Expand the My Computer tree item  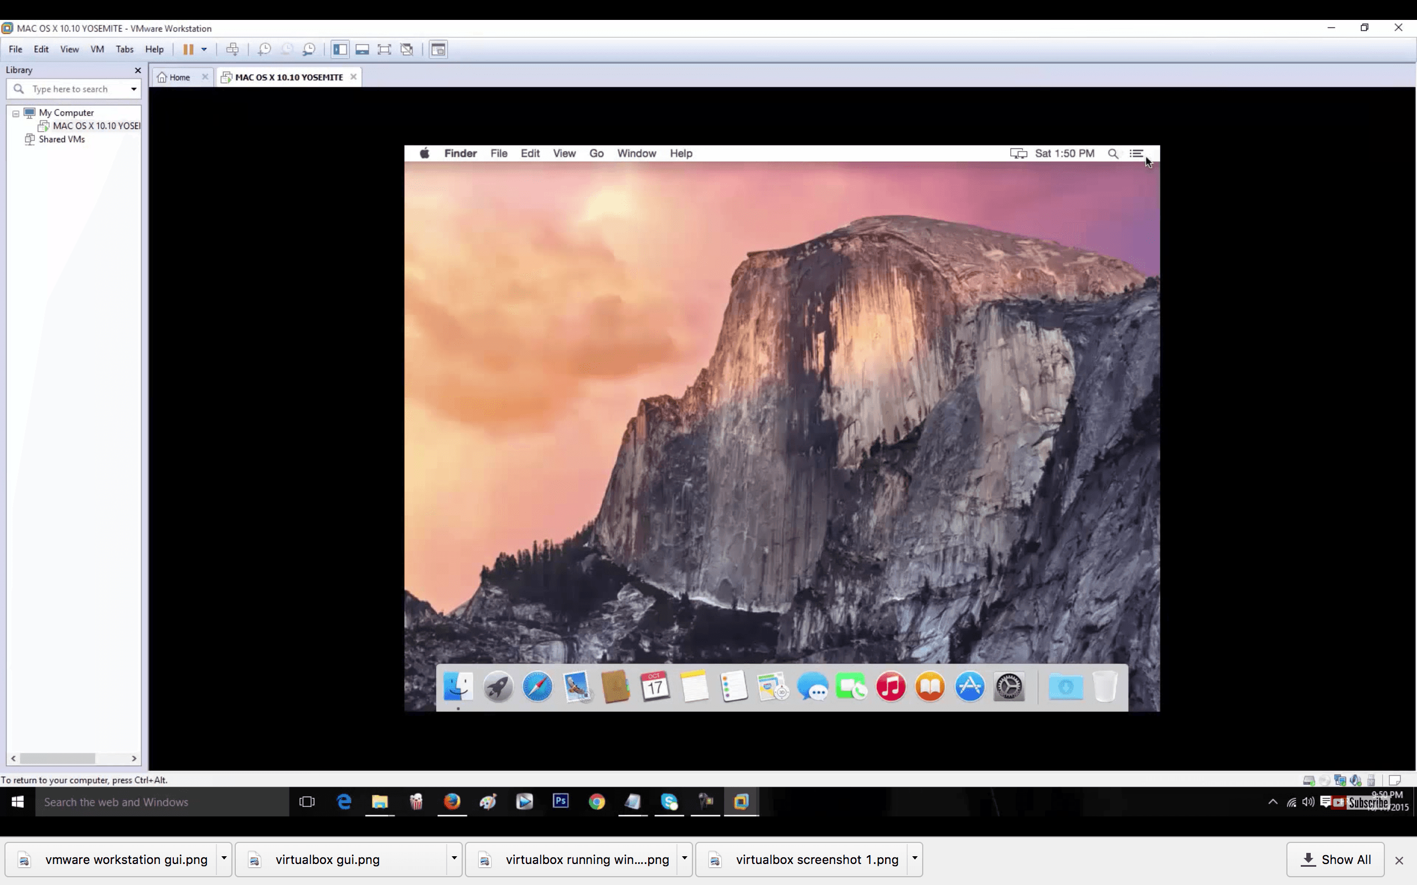[x=15, y=112]
